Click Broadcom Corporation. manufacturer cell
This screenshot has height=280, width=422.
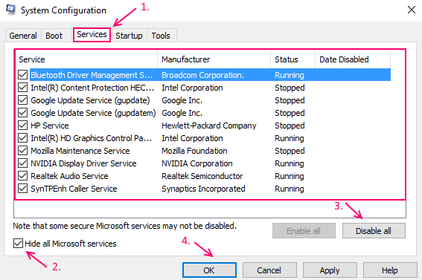point(203,75)
